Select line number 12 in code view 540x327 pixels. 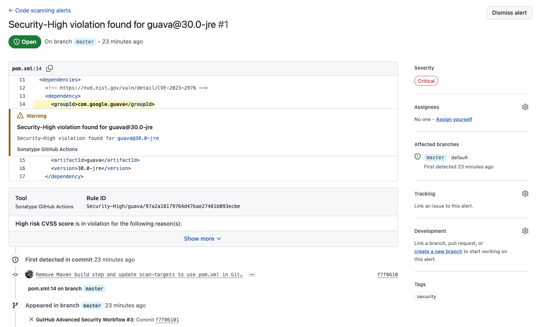pos(22,88)
